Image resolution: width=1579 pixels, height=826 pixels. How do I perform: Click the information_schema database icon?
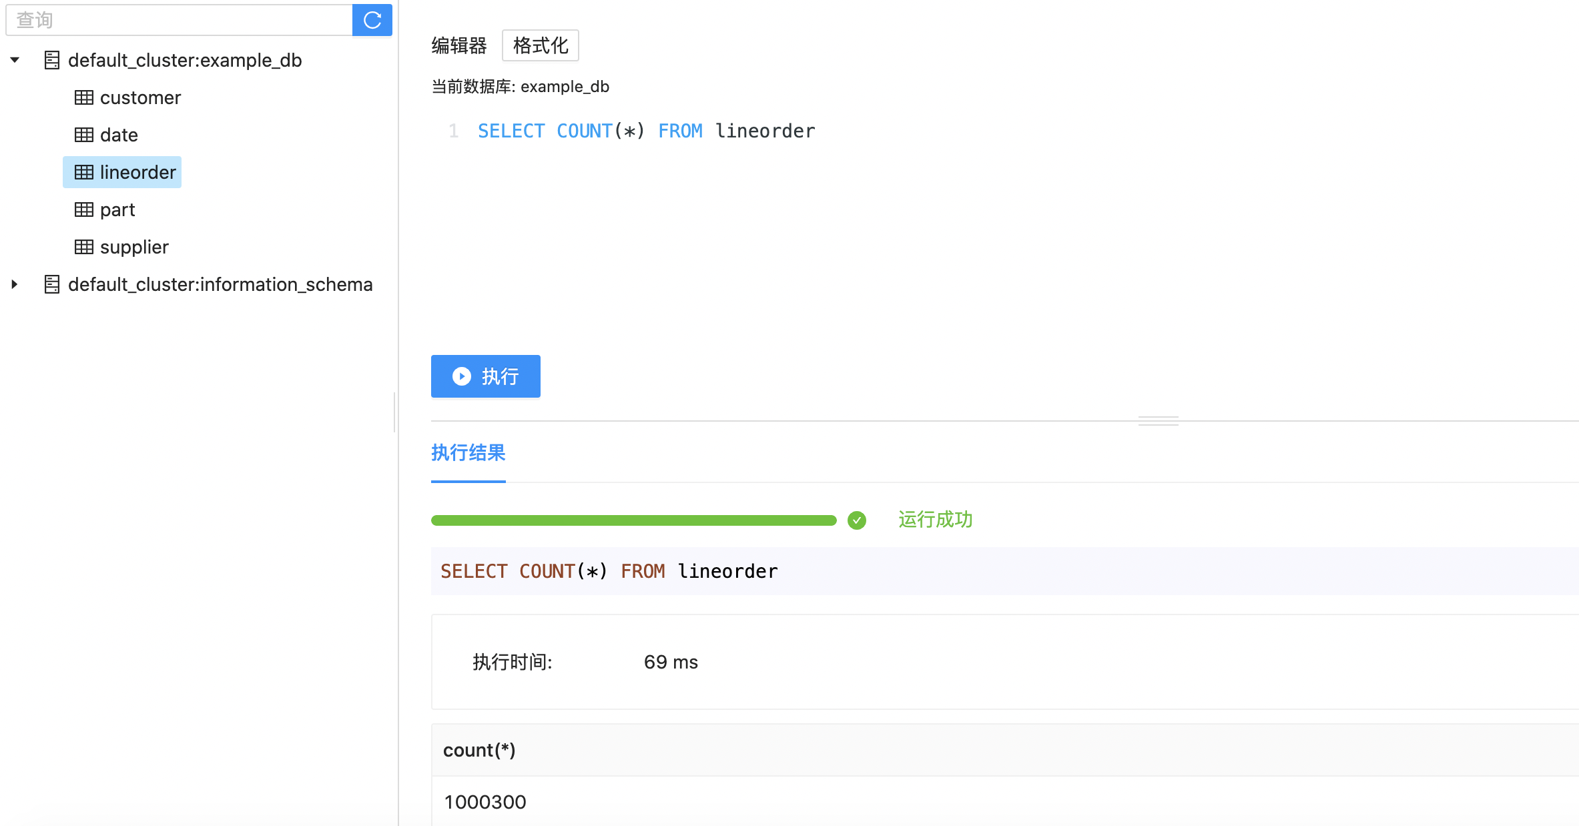click(x=52, y=284)
